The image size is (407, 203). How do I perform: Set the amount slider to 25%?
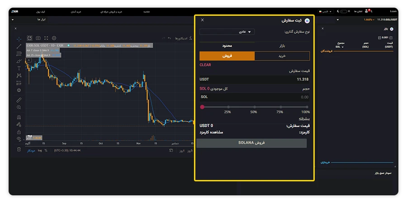point(228,107)
